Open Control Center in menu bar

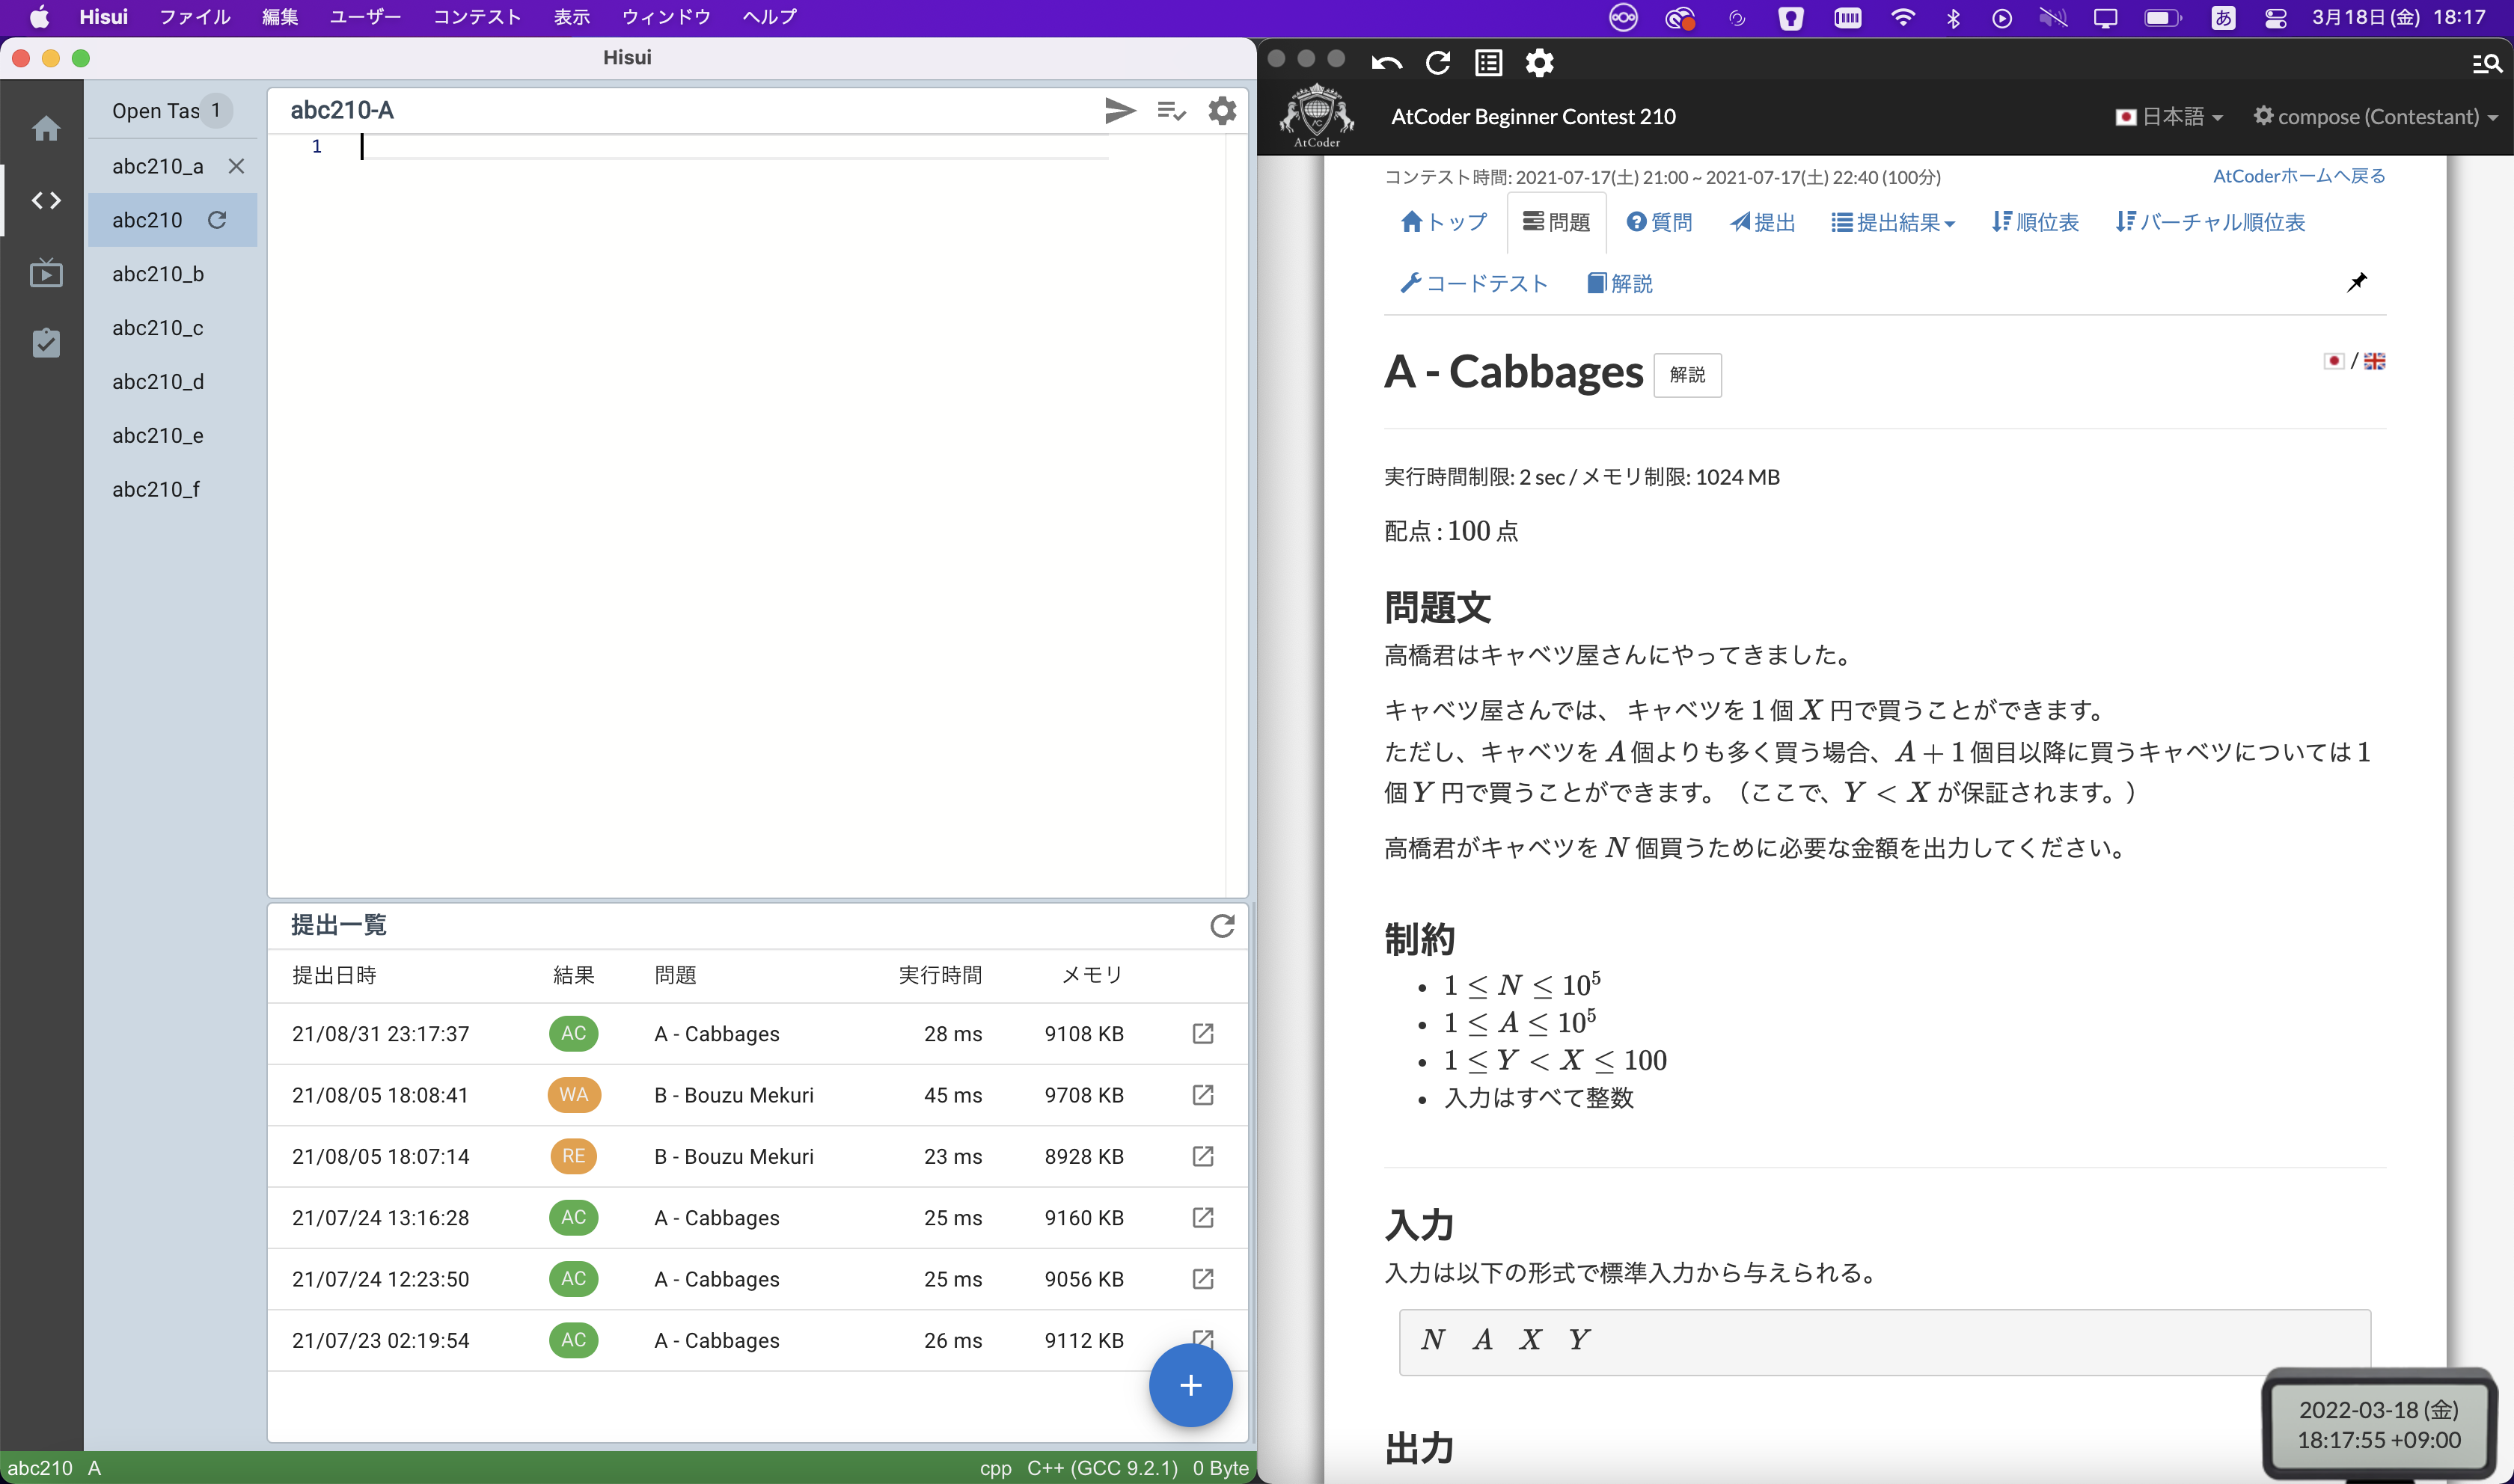coord(2275,18)
